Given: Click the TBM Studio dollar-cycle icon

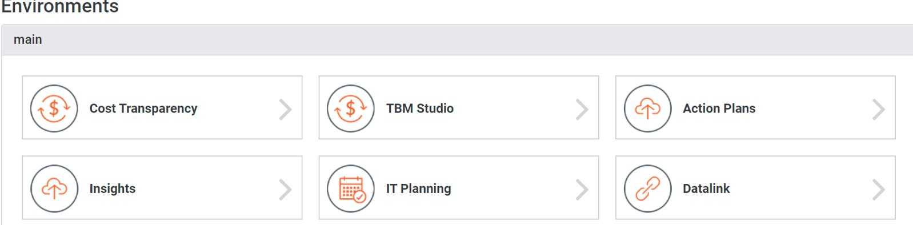Looking at the screenshot, I should coord(351,109).
